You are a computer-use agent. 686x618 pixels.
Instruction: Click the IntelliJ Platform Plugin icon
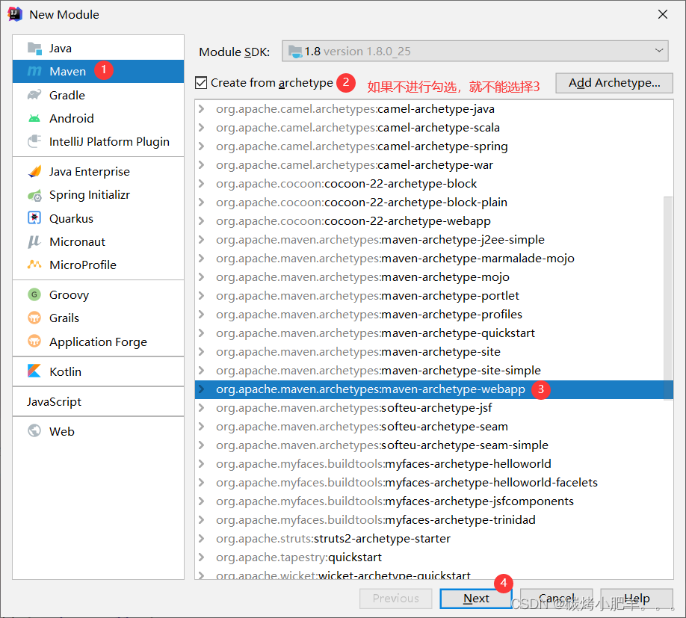pyautogui.click(x=34, y=142)
